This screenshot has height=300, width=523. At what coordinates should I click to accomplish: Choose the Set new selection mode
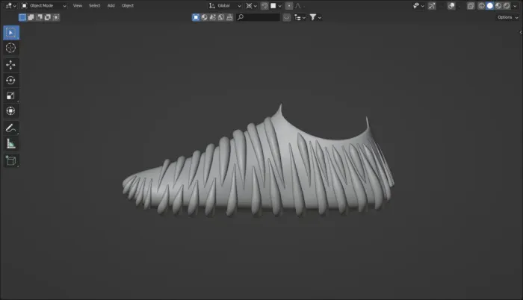point(22,17)
